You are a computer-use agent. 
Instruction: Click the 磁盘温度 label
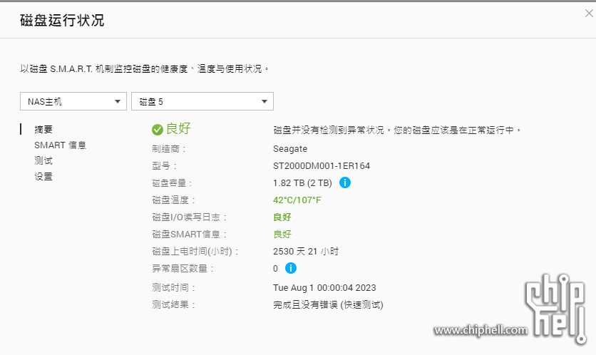tap(173, 200)
